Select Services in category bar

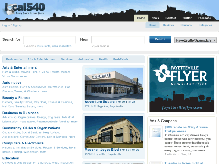67,59
